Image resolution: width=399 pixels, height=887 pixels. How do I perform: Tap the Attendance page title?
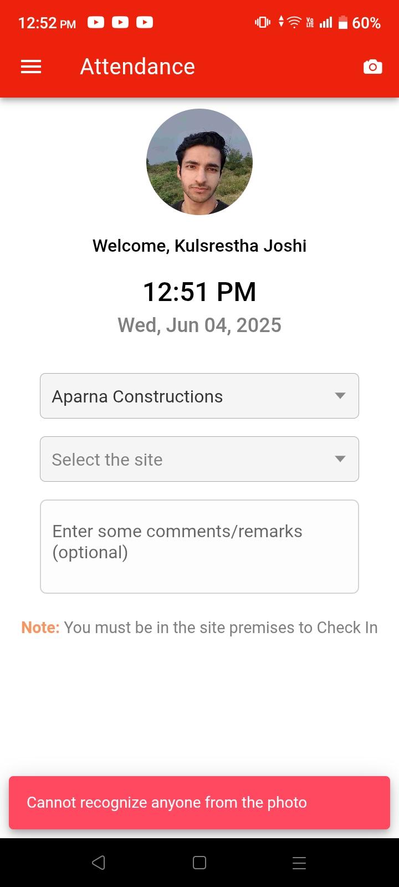pos(137,67)
